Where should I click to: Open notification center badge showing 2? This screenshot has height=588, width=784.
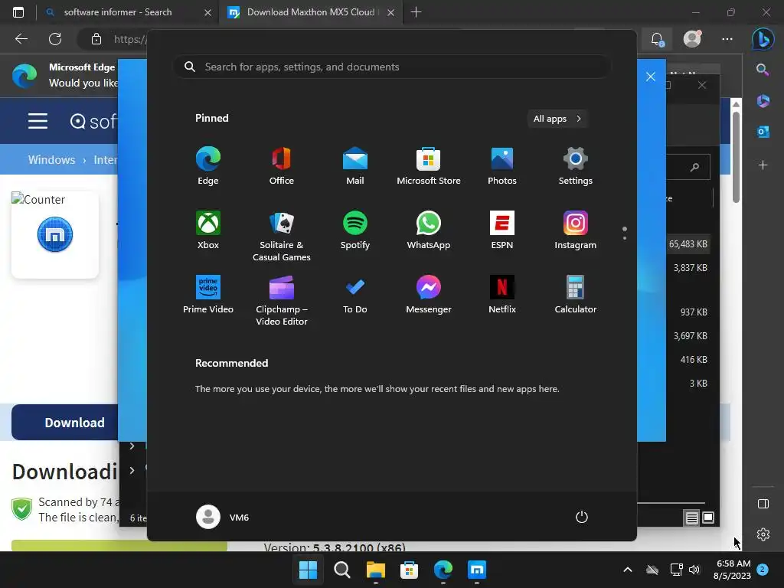[763, 570]
